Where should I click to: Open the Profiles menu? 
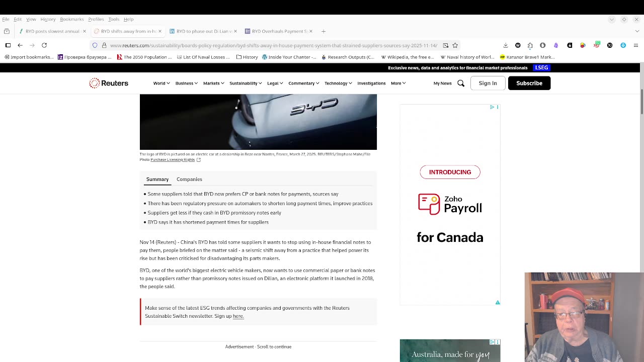(x=96, y=19)
